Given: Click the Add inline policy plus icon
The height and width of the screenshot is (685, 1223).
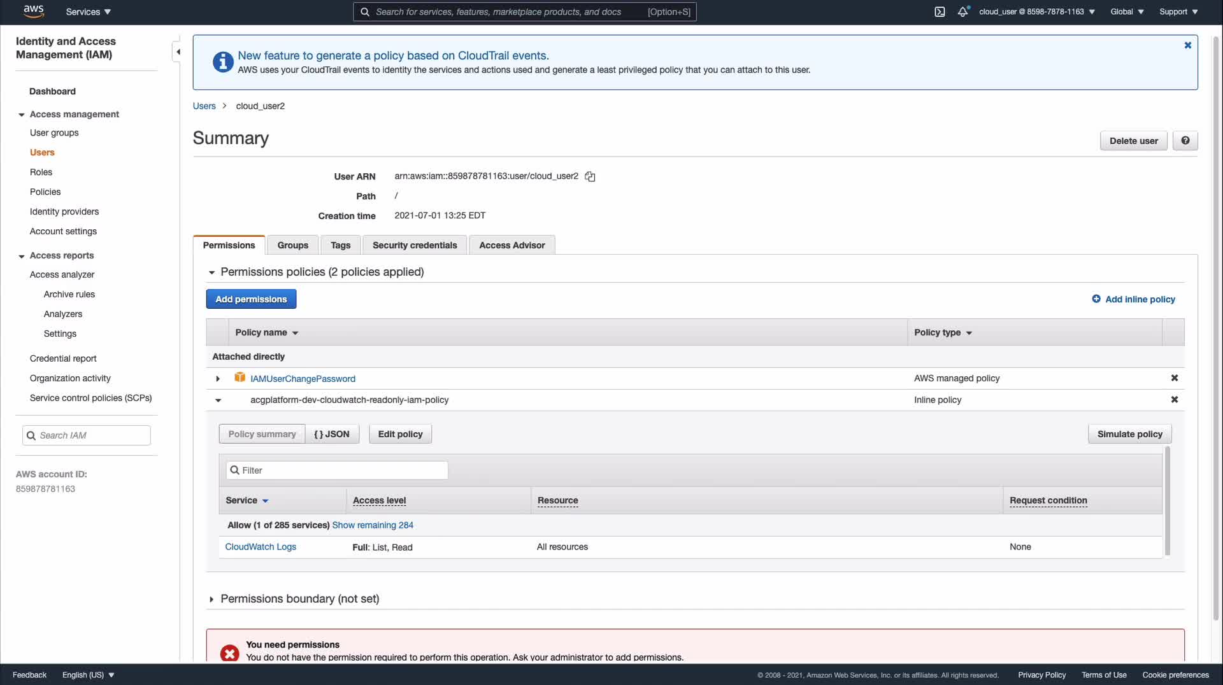Looking at the screenshot, I should (x=1096, y=299).
